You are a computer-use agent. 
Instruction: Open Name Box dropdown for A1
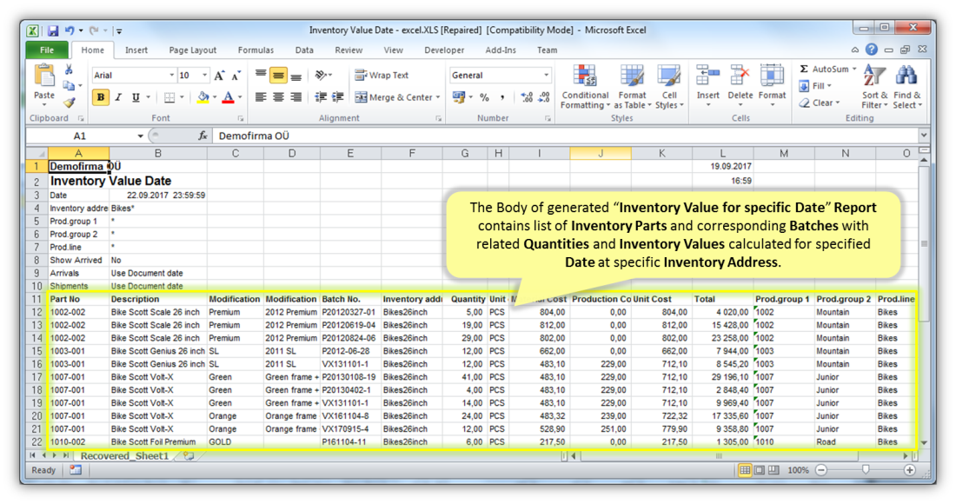click(140, 136)
